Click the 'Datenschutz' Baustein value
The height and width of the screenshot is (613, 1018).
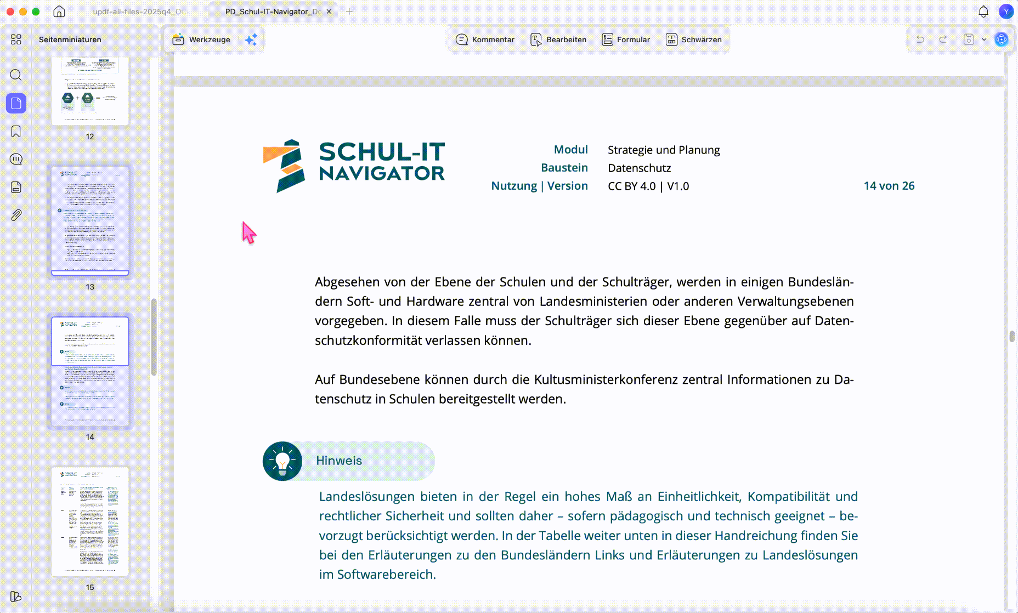click(x=639, y=168)
